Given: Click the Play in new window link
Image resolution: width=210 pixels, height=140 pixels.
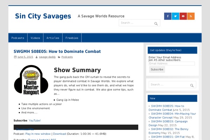Looking at the screenshot, I should 38,134.
